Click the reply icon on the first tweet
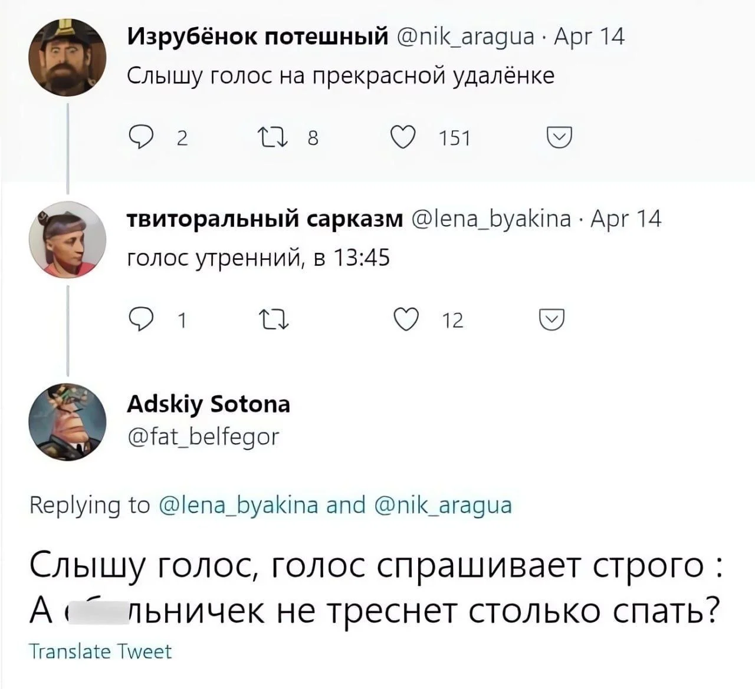 [x=142, y=138]
